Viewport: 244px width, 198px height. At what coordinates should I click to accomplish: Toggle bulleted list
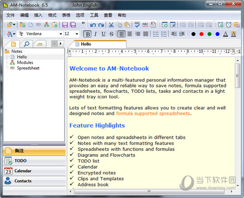pos(156,34)
